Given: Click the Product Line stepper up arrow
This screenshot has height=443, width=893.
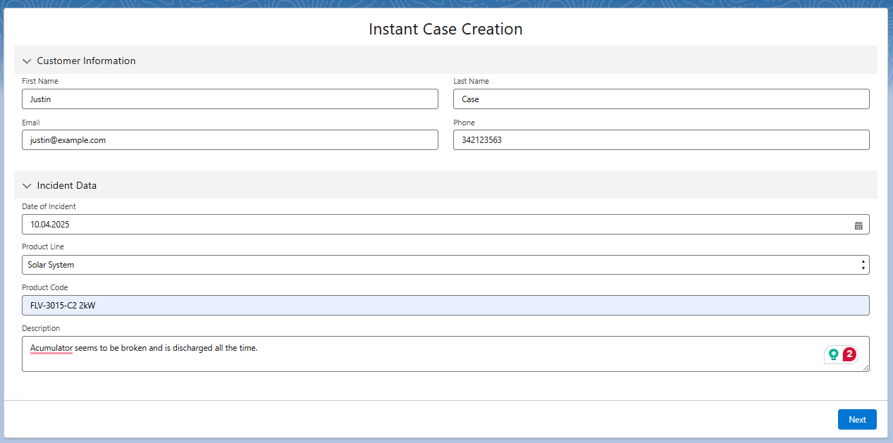Looking at the screenshot, I should tap(863, 261).
